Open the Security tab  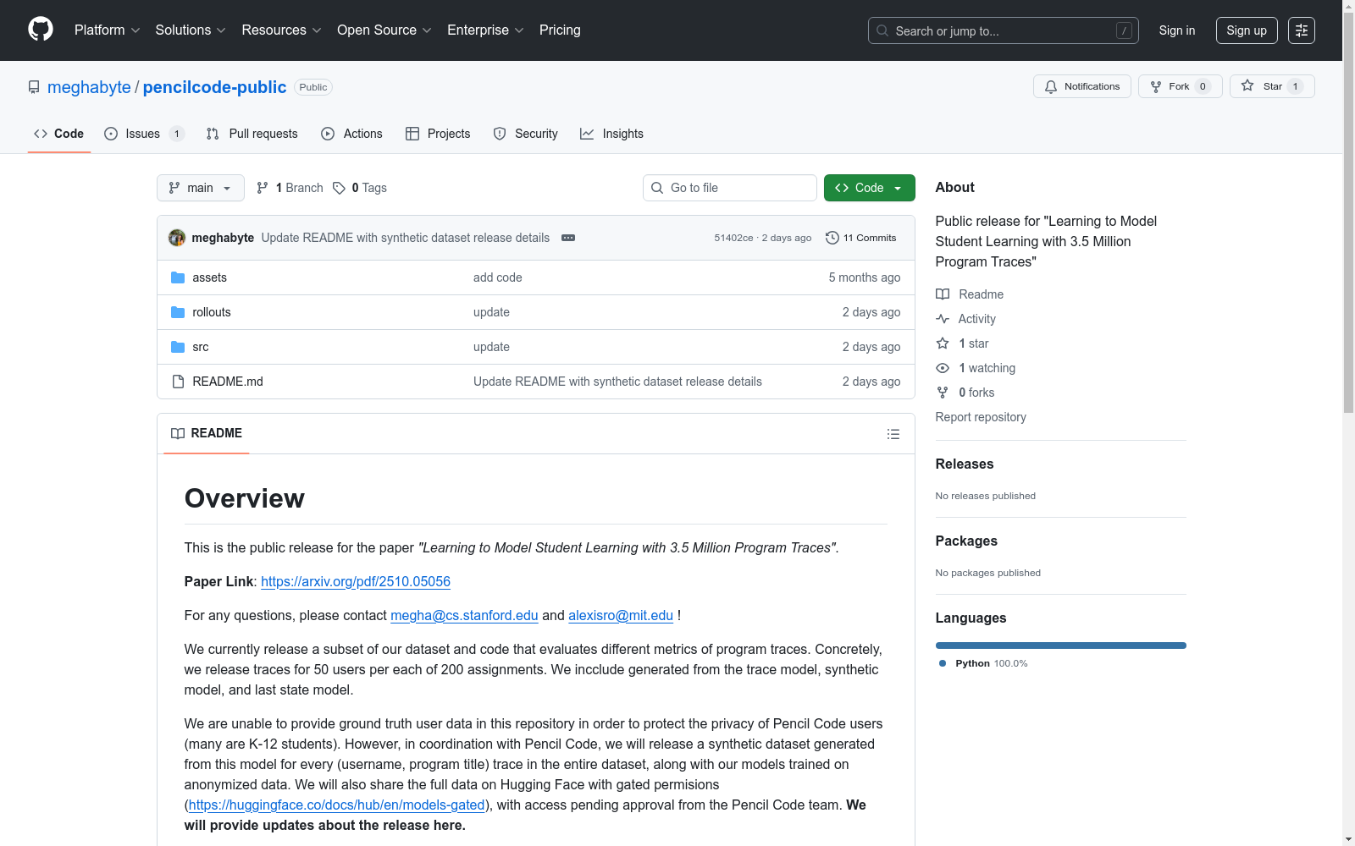point(526,134)
